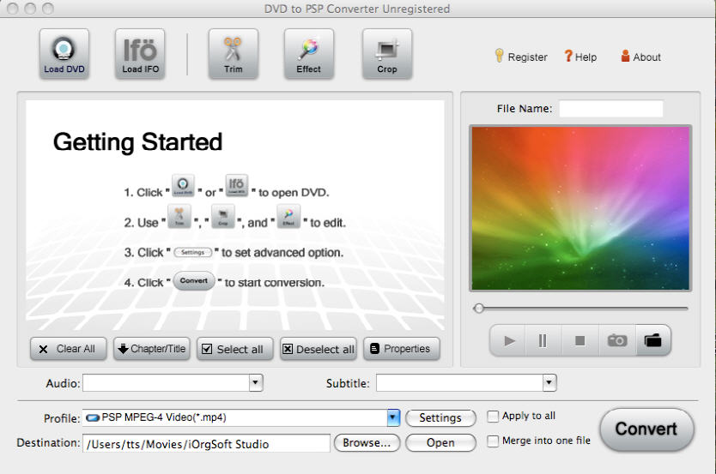
Task: Click the large Convert button
Action: coord(646,429)
